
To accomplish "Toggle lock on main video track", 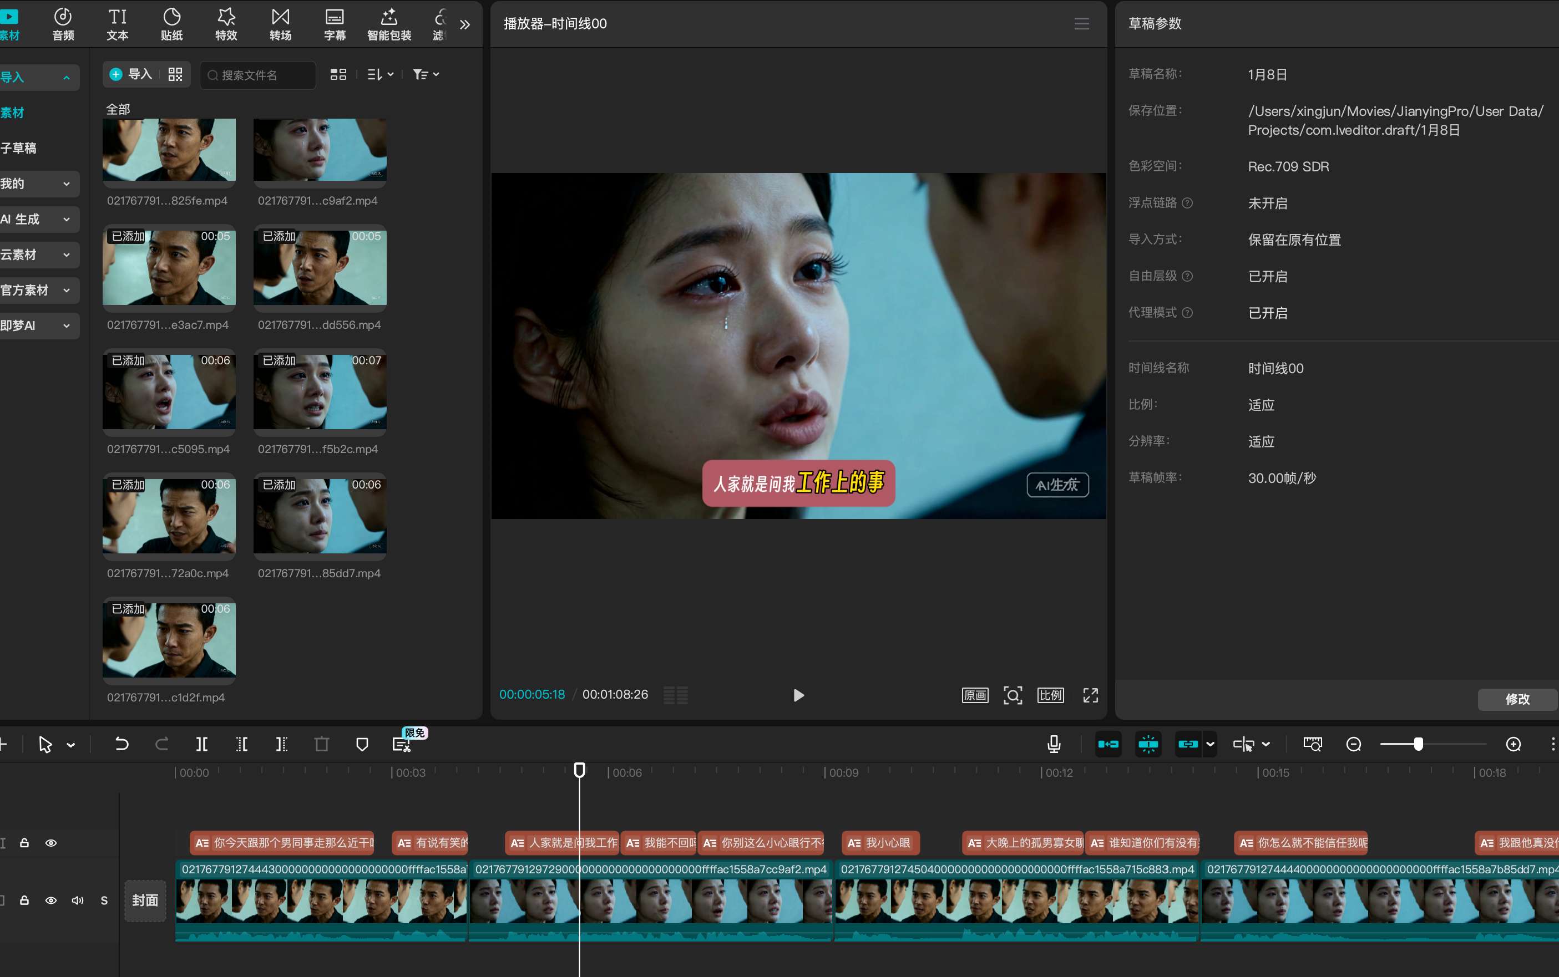I will click(x=24, y=900).
